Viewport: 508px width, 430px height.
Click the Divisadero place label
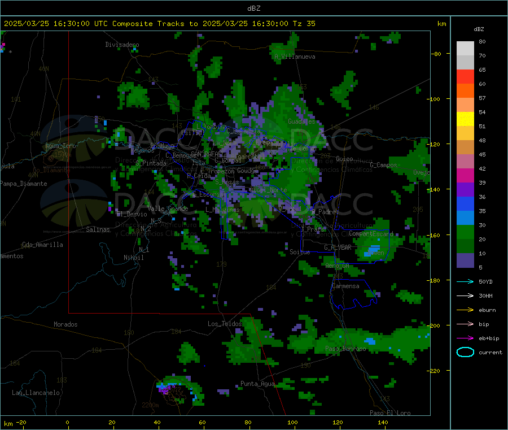coord(122,45)
